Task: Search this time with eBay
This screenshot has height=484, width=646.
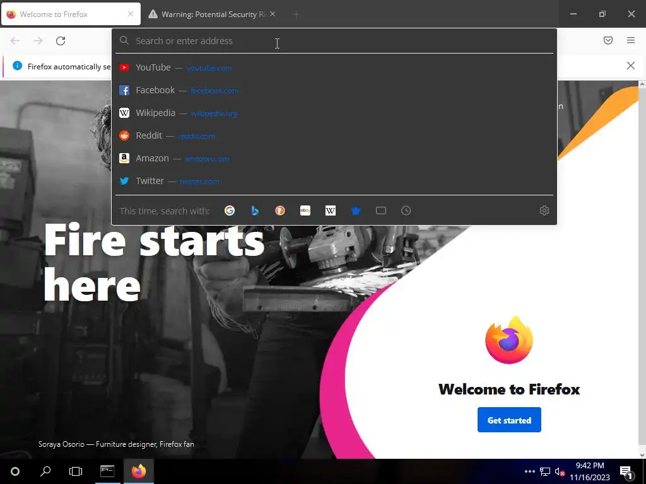Action: 305,210
